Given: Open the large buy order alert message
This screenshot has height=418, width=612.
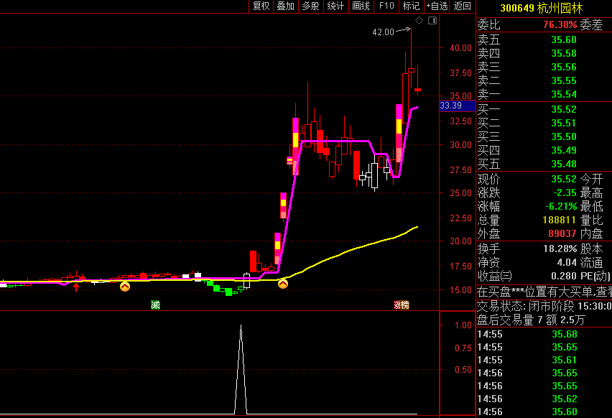Looking at the screenshot, I should tap(544, 291).
